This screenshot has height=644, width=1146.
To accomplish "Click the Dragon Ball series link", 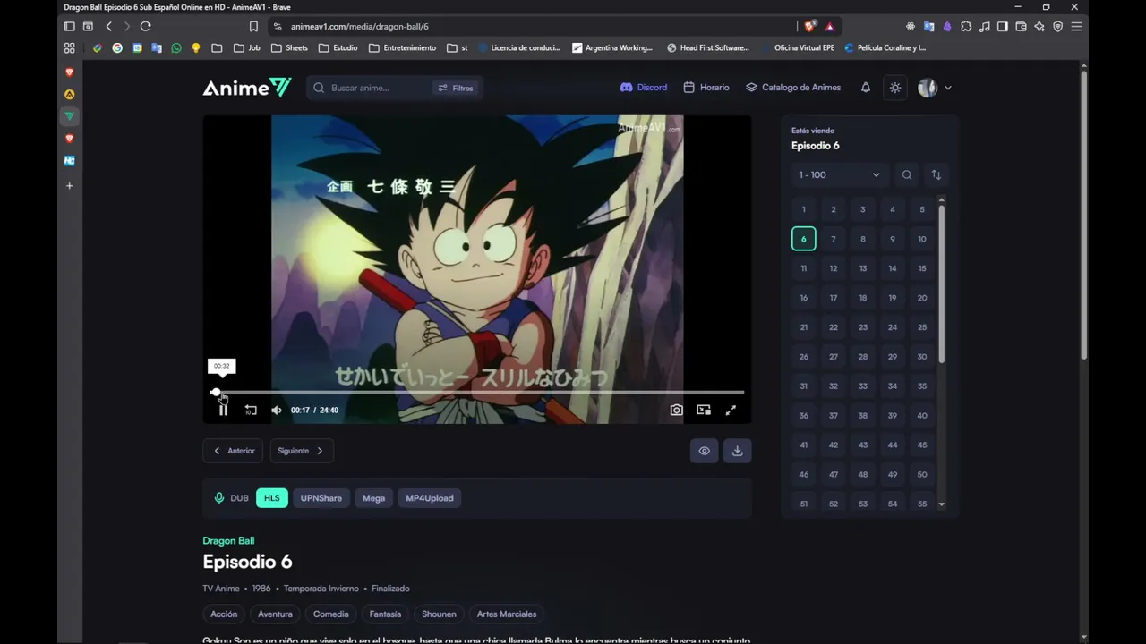I will click(228, 541).
